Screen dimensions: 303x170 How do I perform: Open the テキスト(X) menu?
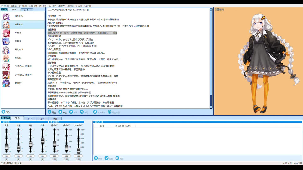(23, 6)
